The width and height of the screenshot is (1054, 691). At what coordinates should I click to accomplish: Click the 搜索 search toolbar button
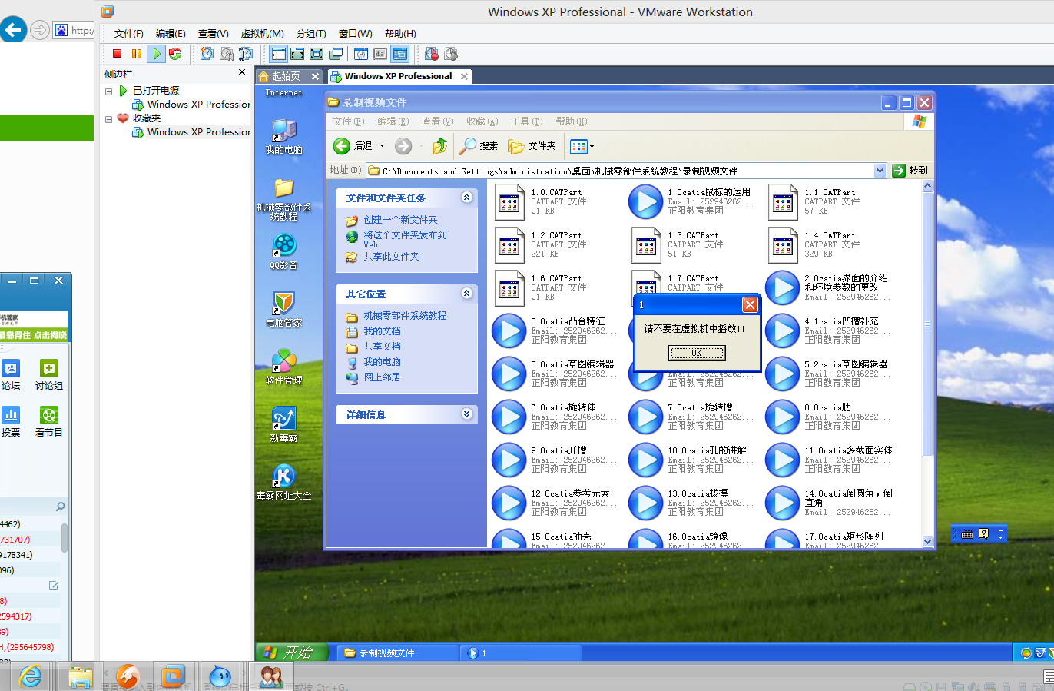point(479,146)
